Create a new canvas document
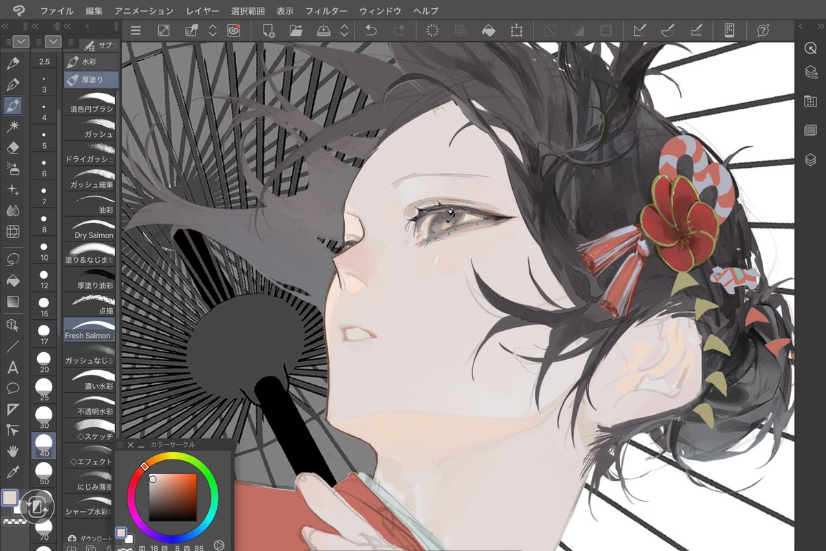 (268, 30)
